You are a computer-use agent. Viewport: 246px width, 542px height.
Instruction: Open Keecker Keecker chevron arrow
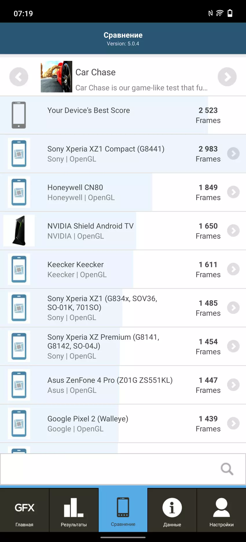(233, 269)
